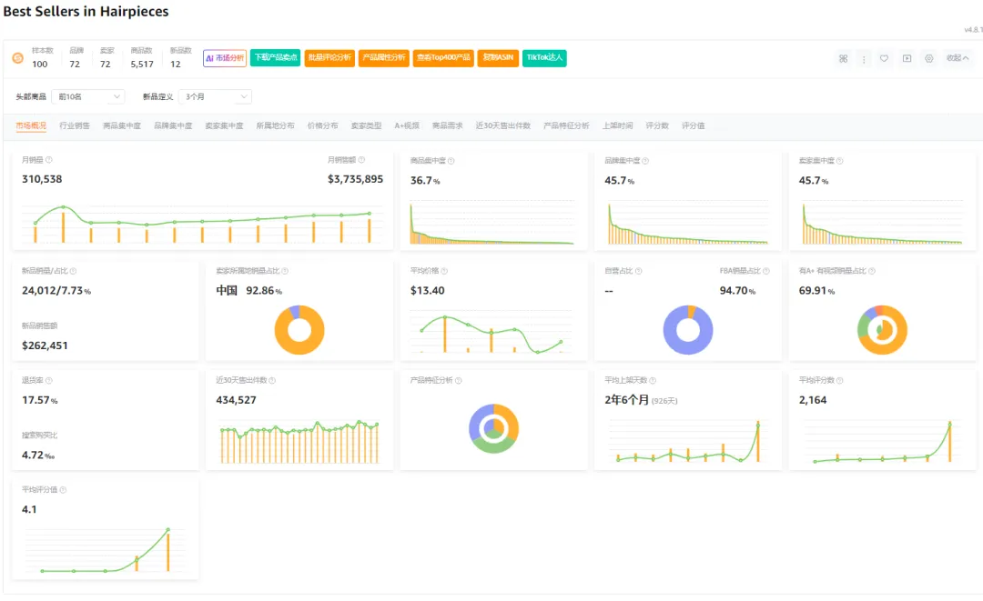Image resolution: width=983 pixels, height=601 pixels.
Task: Switch to the 行业销售 tab
Action: (75, 125)
